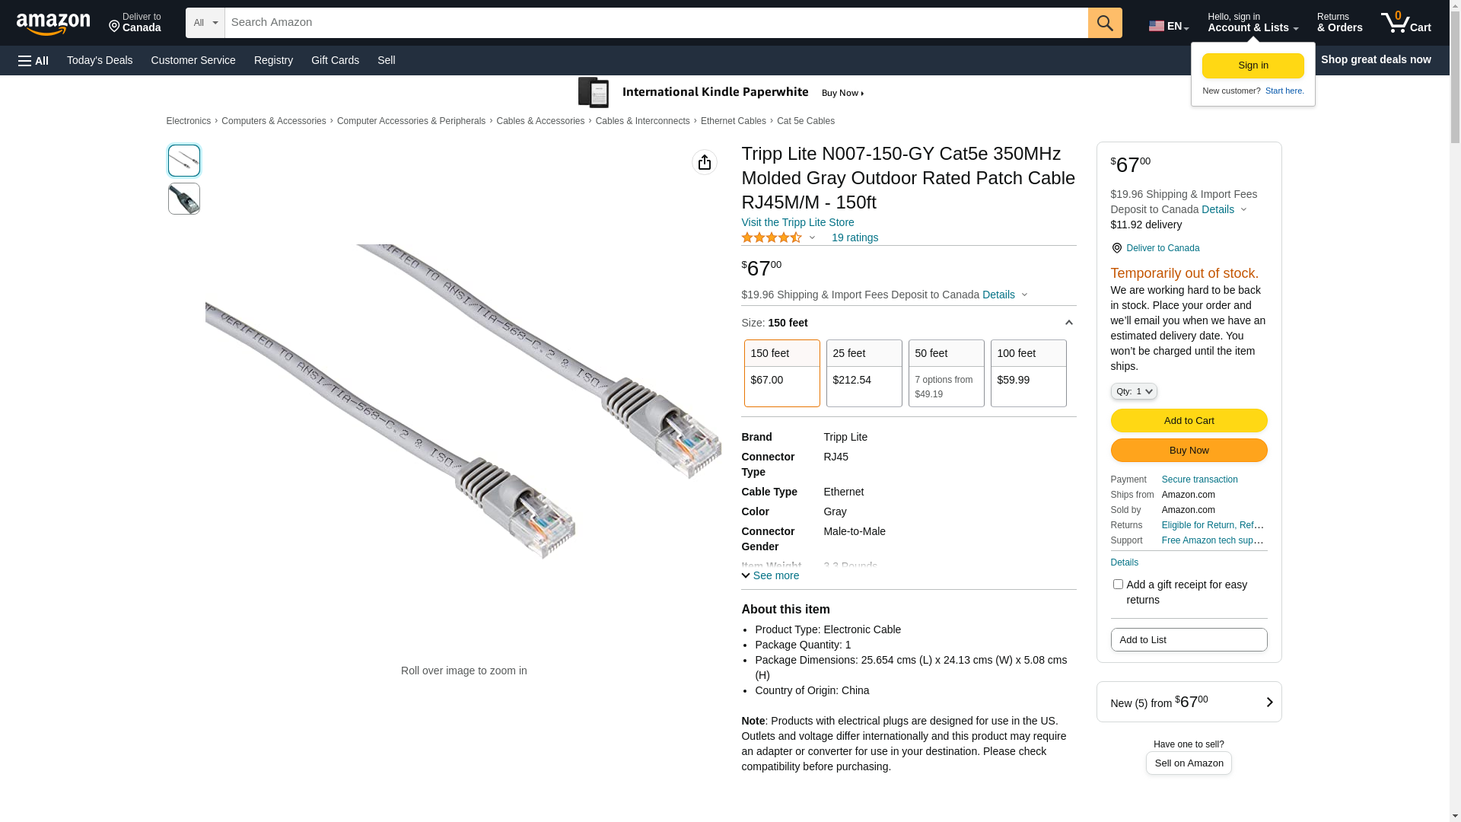This screenshot has height=822, width=1461.
Task: Open the All hamburger menu
Action: click(33, 60)
